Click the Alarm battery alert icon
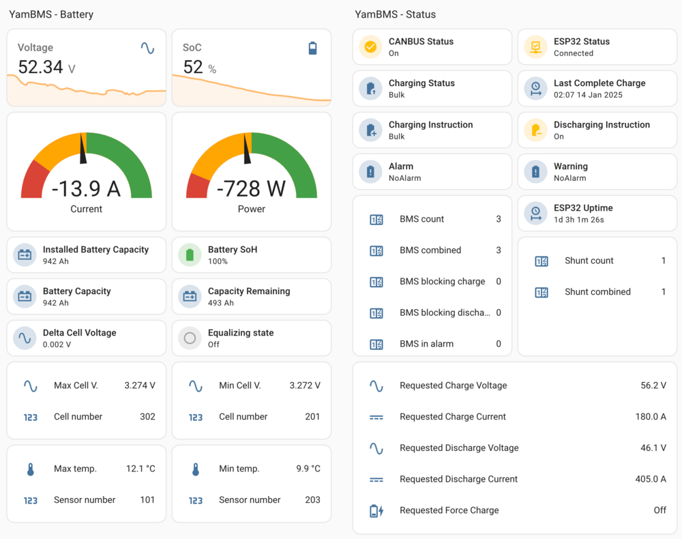This screenshot has width=682, height=539. (x=370, y=172)
